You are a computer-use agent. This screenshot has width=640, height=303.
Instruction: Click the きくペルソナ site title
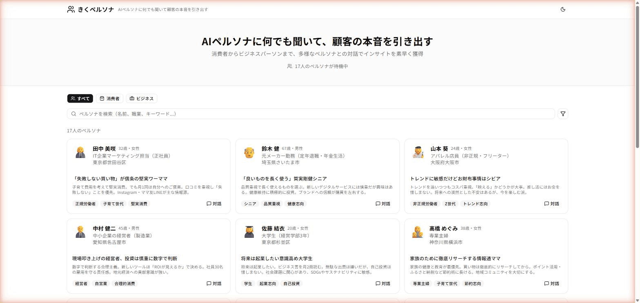(96, 9)
